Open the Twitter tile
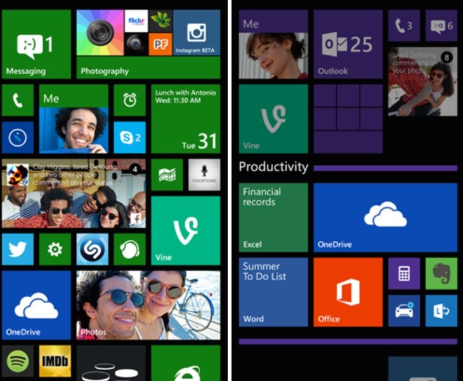 [18, 249]
